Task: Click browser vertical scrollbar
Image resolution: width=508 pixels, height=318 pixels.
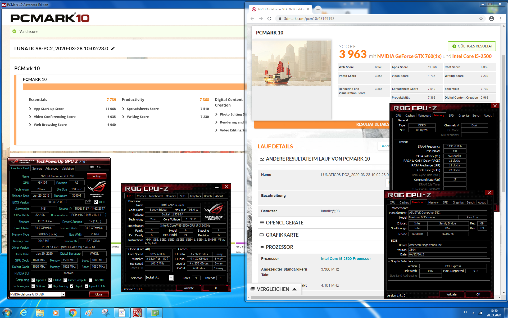Action: [x=504, y=123]
